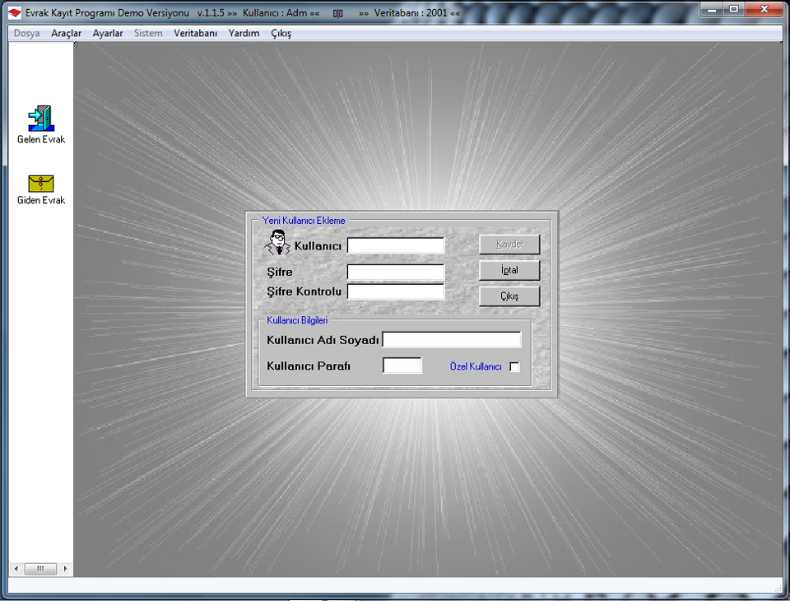
Task: Focus the Kullanıcı Adı Soyadı field
Action: [452, 340]
